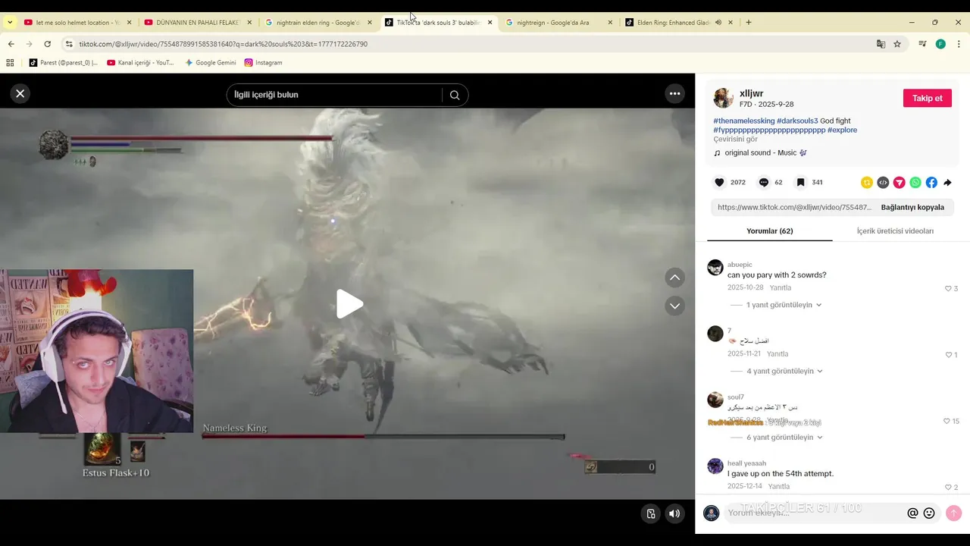Bookmark this page star icon
The image size is (970, 546).
(897, 44)
